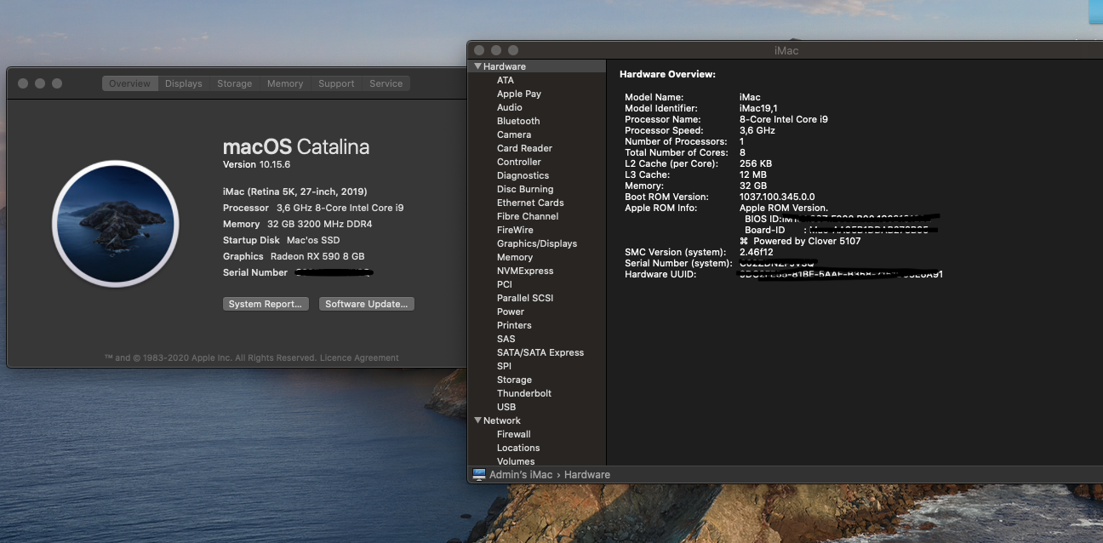Click the macOS Catalina island logo
This screenshot has height=543, width=1103.
point(116,223)
